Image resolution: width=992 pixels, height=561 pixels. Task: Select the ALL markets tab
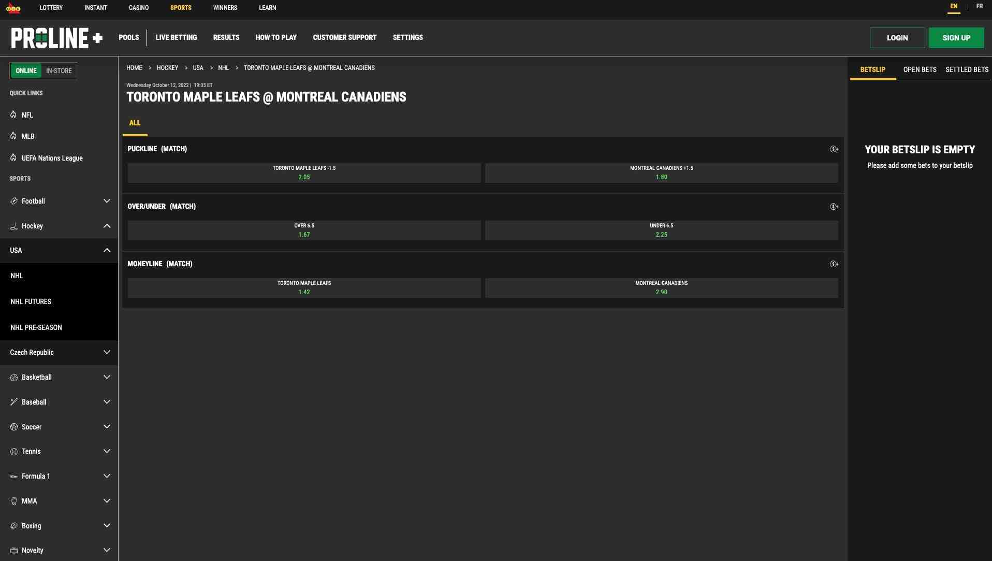pos(135,123)
